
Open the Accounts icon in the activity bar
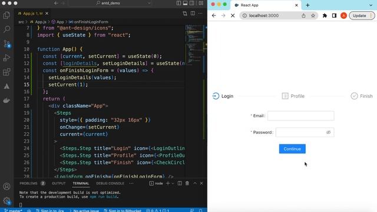point(6,187)
